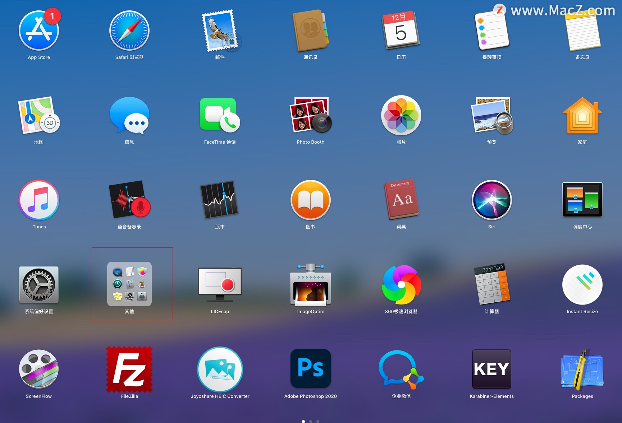This screenshot has width=622, height=423.
Task: Activate Siri
Action: point(492,200)
